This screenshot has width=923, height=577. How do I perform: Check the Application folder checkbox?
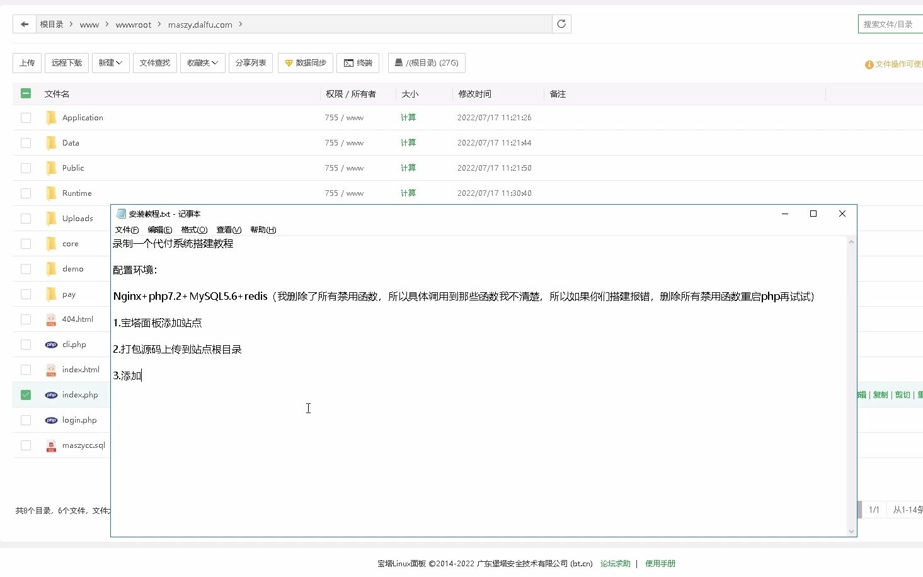tap(26, 118)
